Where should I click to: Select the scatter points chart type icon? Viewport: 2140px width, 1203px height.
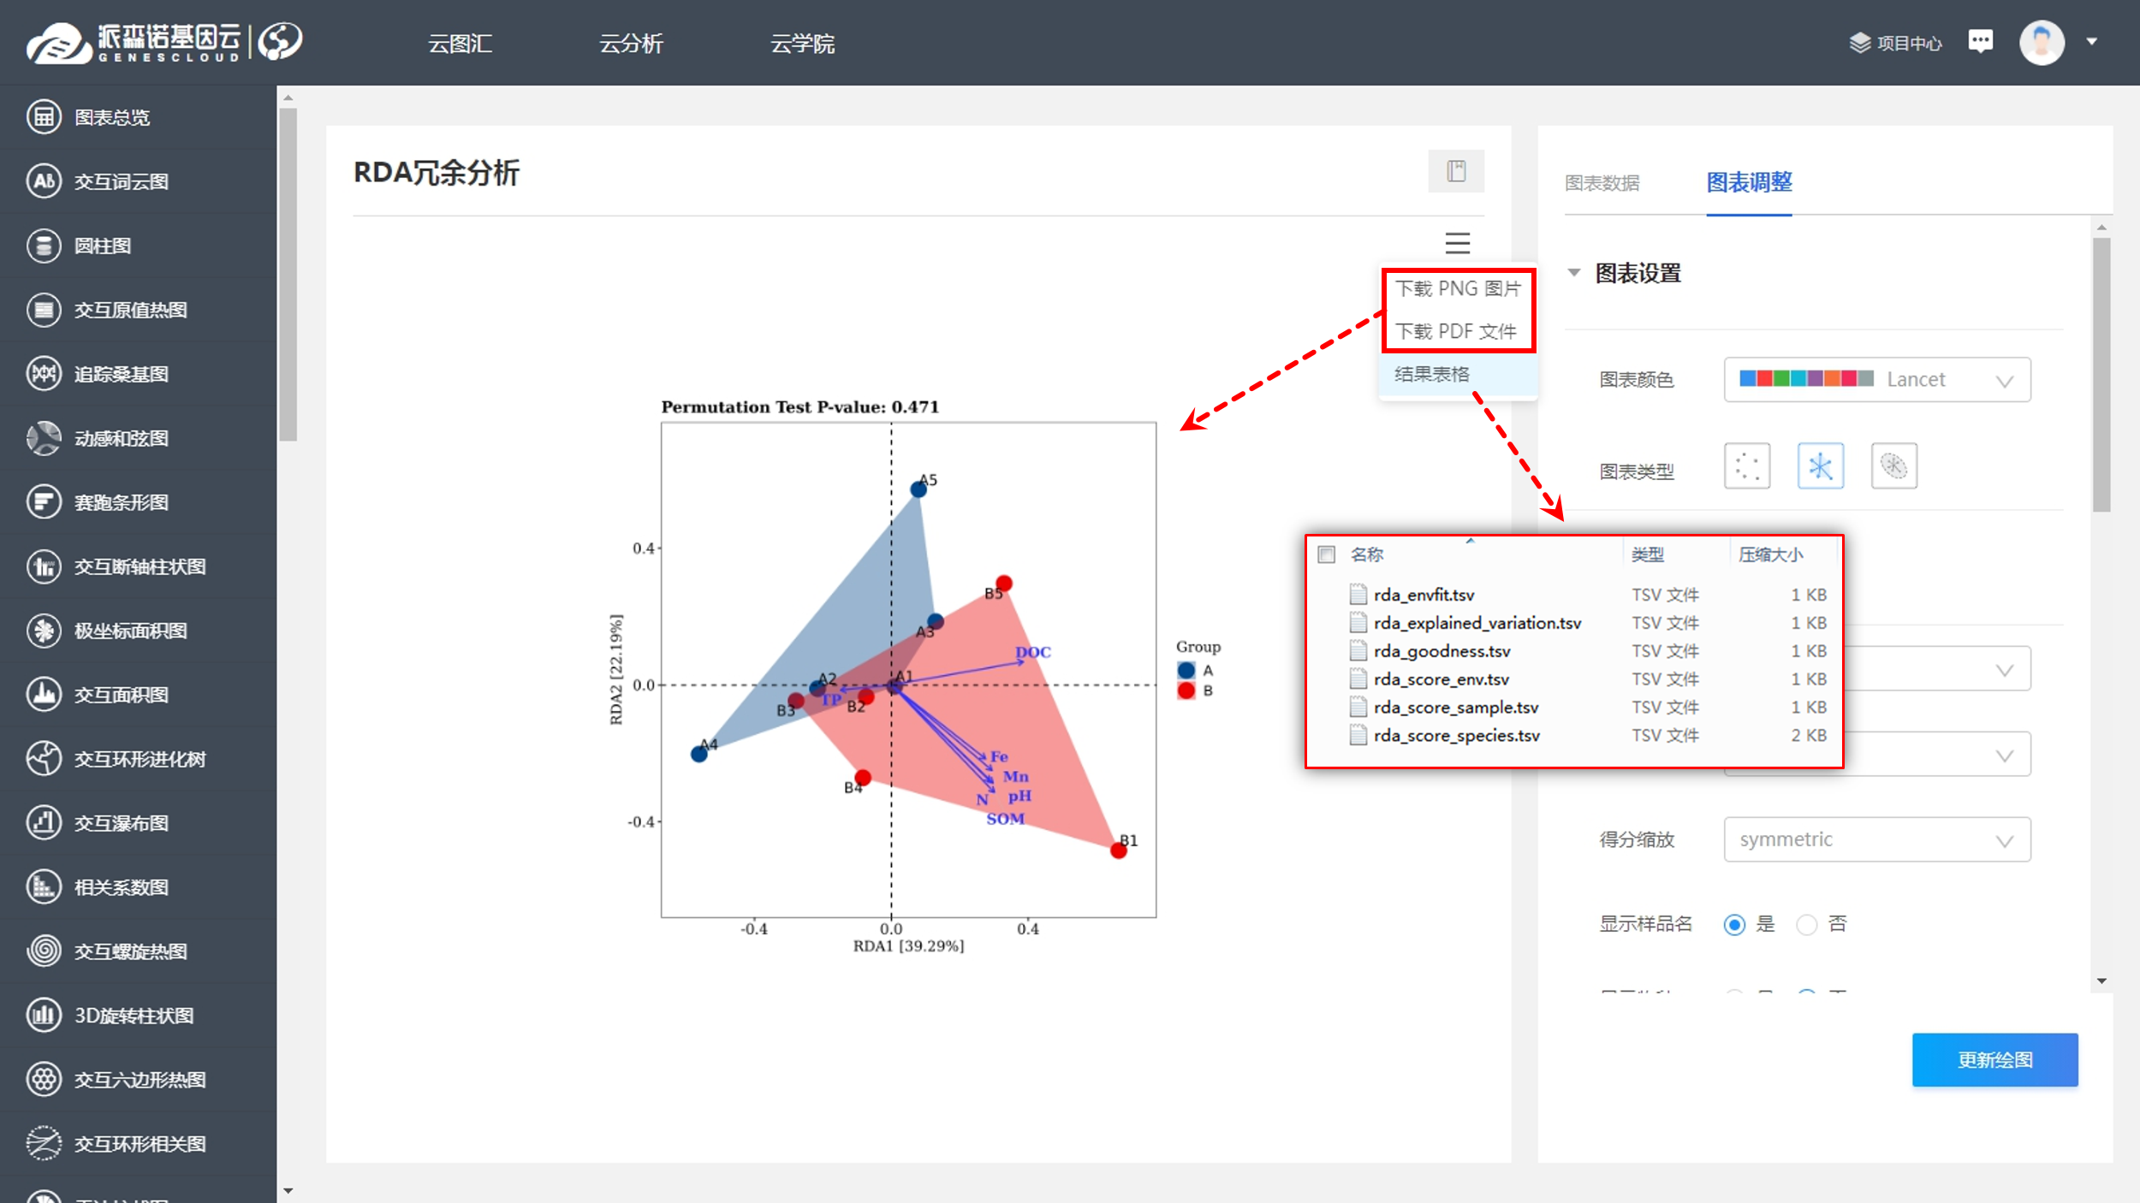tap(1746, 466)
